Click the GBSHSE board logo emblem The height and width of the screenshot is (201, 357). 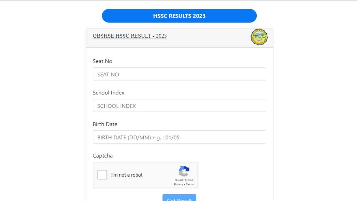pos(259,37)
